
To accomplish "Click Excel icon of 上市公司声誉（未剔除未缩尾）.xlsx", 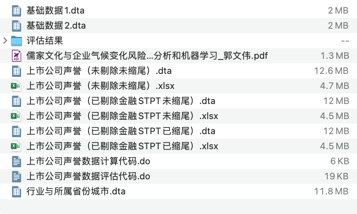I will pyautogui.click(x=16, y=86).
